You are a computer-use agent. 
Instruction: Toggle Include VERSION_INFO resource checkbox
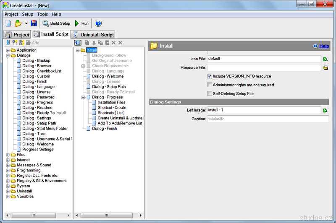pyautogui.click(x=210, y=76)
